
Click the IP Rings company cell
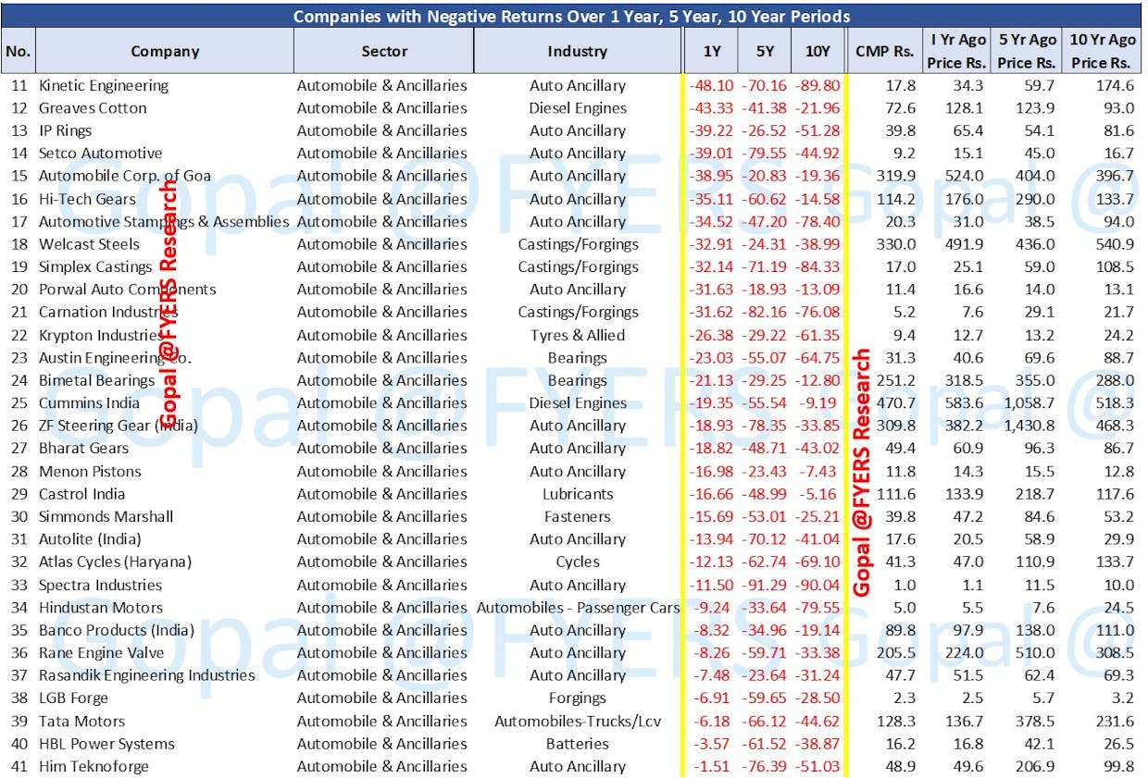click(65, 130)
